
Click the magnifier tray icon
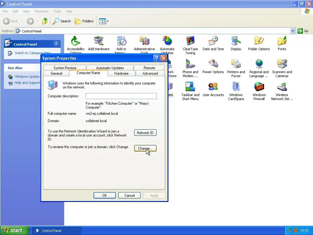296,231
